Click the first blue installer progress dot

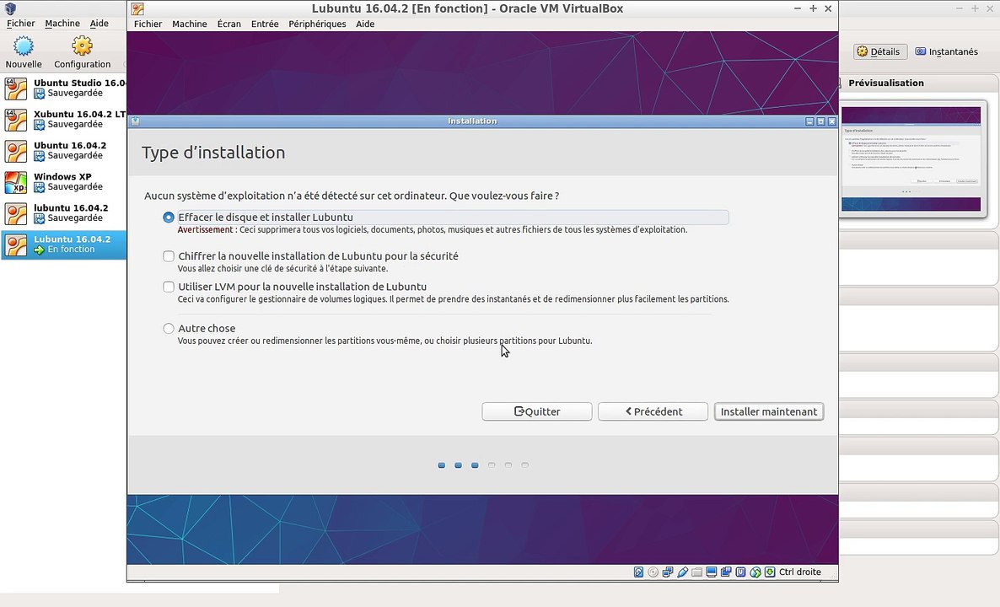click(x=441, y=465)
